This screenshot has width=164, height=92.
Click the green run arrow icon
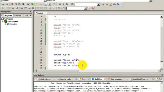tap(32, 4)
